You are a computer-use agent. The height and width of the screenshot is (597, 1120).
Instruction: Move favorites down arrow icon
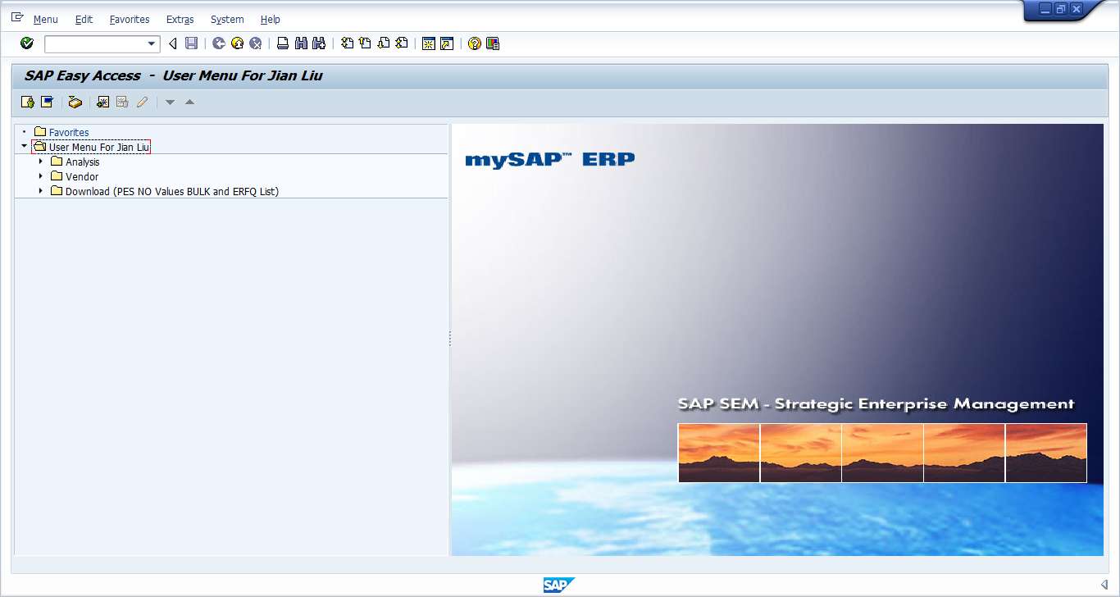tap(170, 102)
